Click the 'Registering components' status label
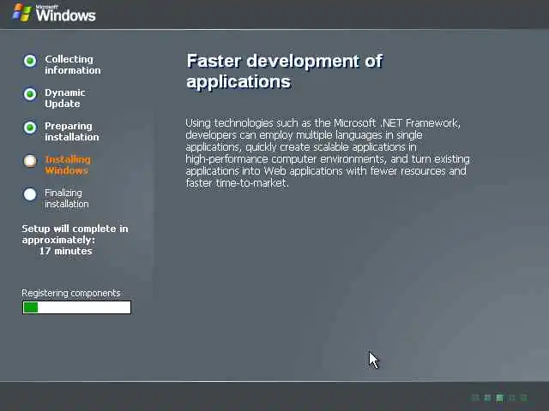Screen dimensions: 549x411 [x=71, y=293]
